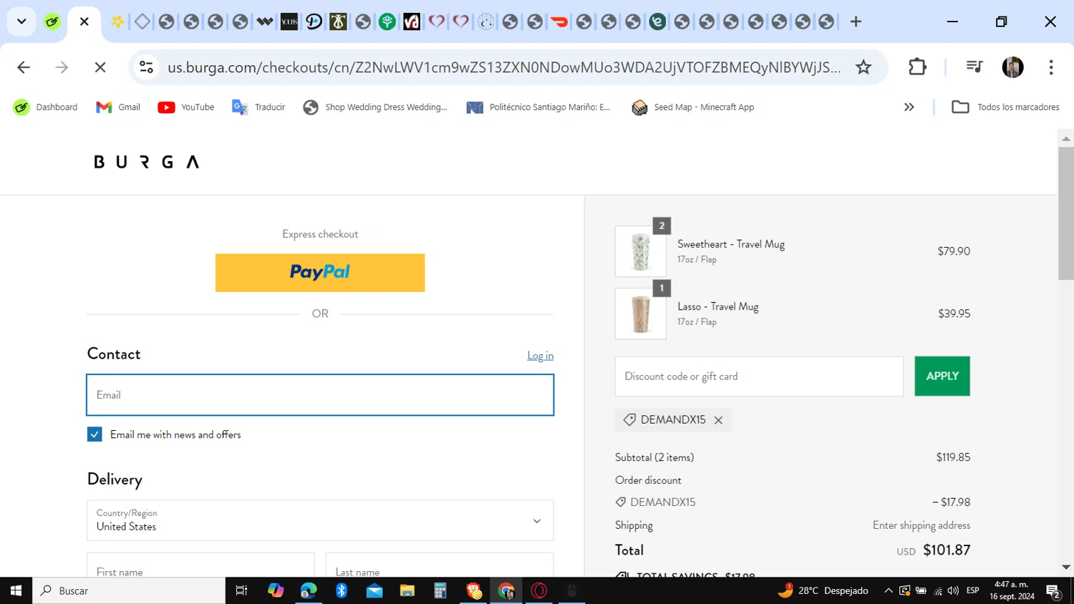1074x604 pixels.
Task: Open Copilot from the taskbar
Action: pos(276,590)
